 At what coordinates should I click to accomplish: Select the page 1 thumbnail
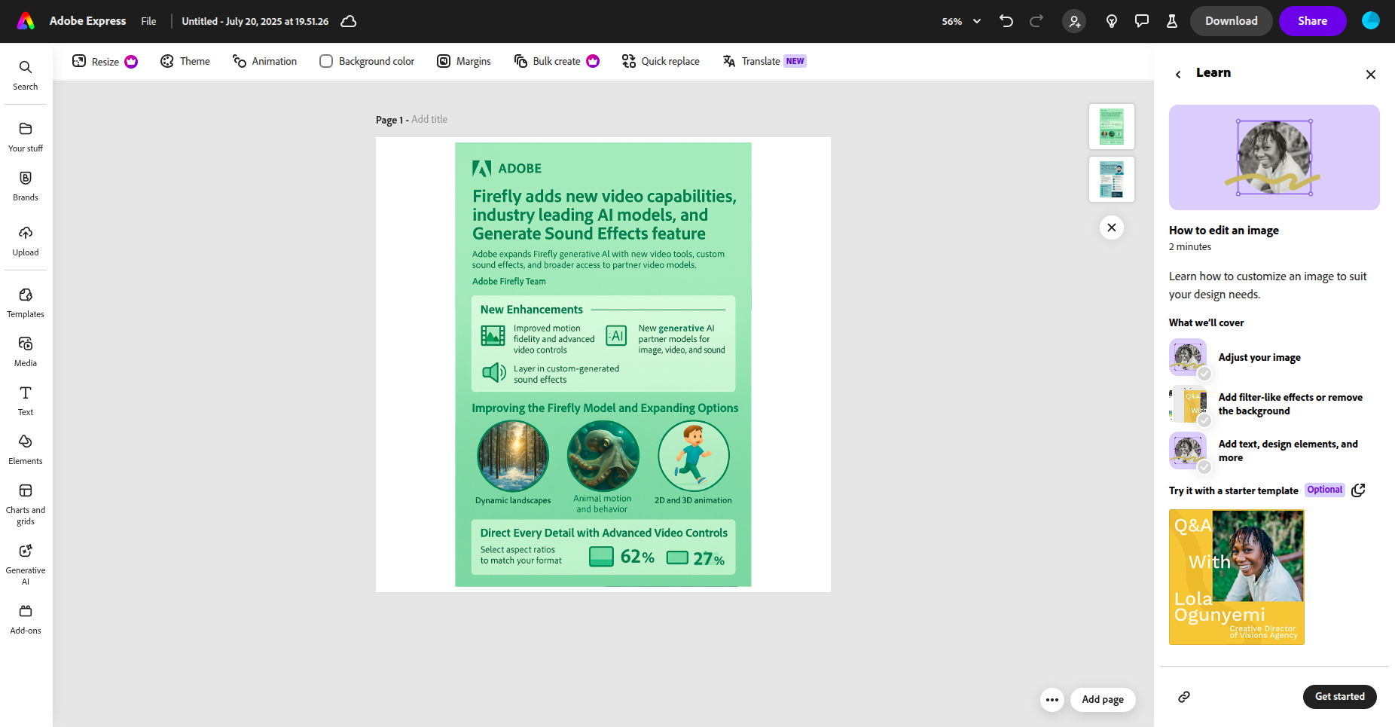(1112, 127)
